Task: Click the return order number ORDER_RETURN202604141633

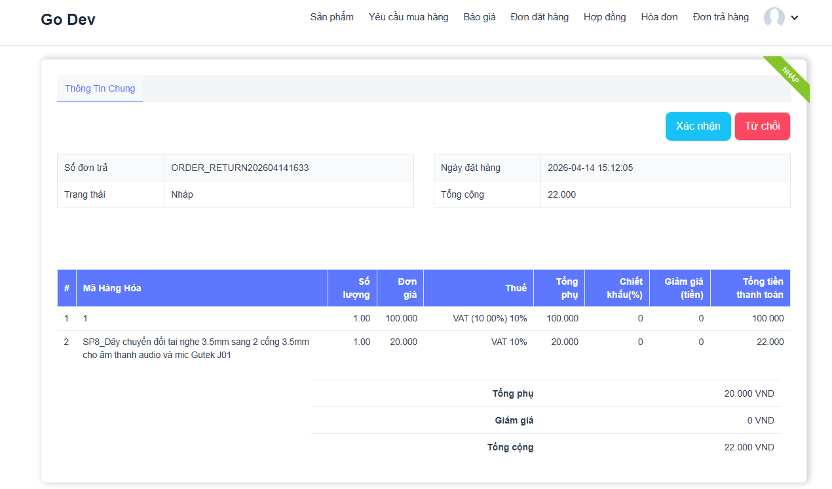Action: (240, 168)
